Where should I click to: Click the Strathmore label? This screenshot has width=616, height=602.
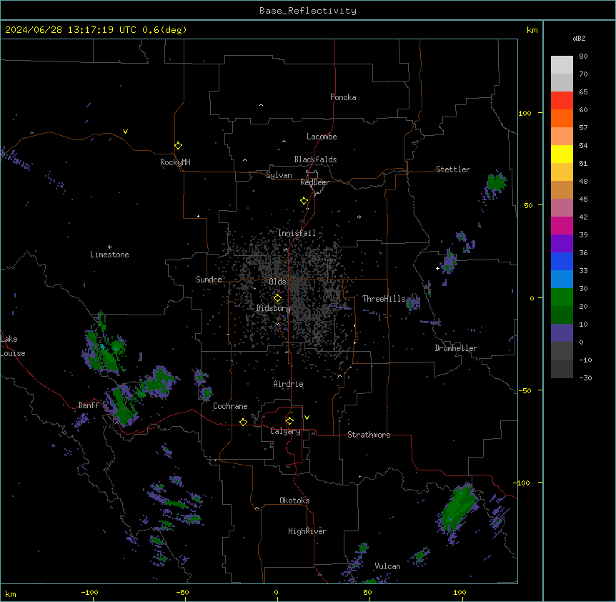click(x=369, y=435)
